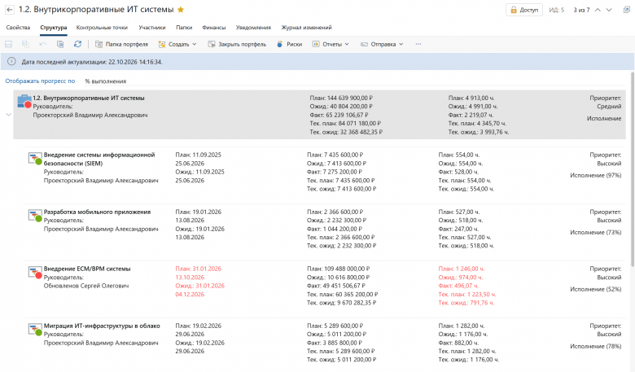Open the Создать dropdown
The image size is (635, 372).
click(x=177, y=44)
